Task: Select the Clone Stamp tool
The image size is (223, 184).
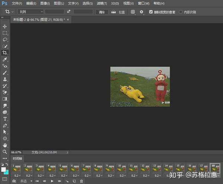Action: pyautogui.click(x=5, y=79)
